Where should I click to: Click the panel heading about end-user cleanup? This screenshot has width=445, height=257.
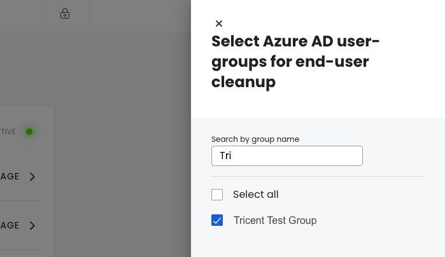click(295, 62)
